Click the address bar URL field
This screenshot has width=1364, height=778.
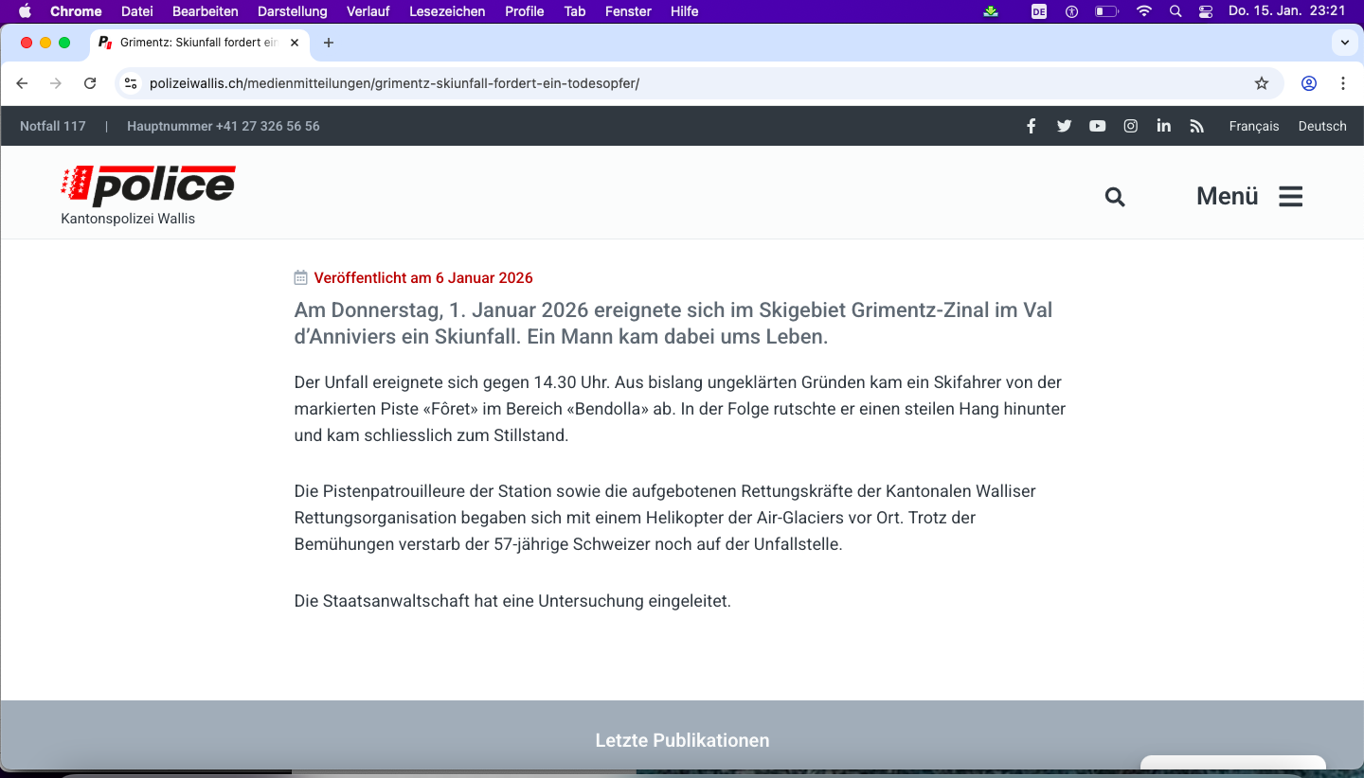663,83
